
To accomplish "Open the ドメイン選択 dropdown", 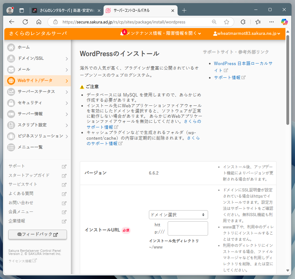I will pos(178,215).
